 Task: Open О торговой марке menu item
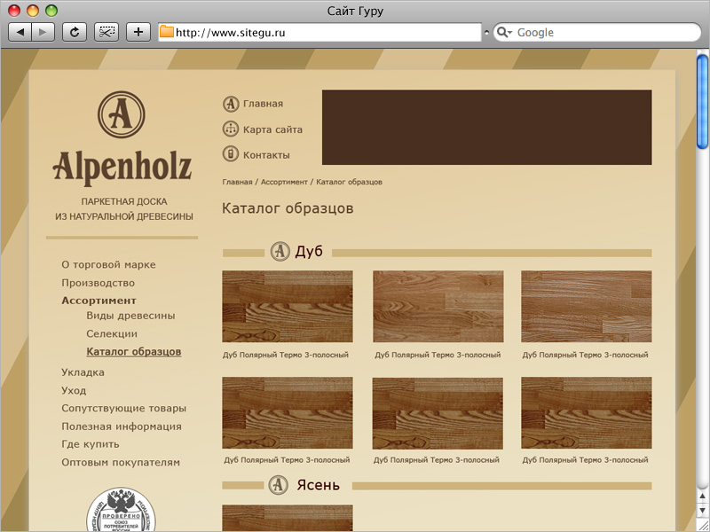[108, 264]
